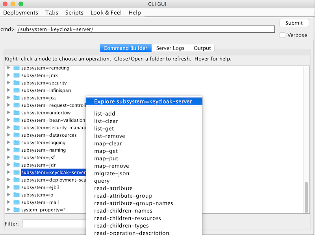The height and width of the screenshot is (235, 315).
Task: Switch to the Server Logs tab
Action: tap(170, 48)
